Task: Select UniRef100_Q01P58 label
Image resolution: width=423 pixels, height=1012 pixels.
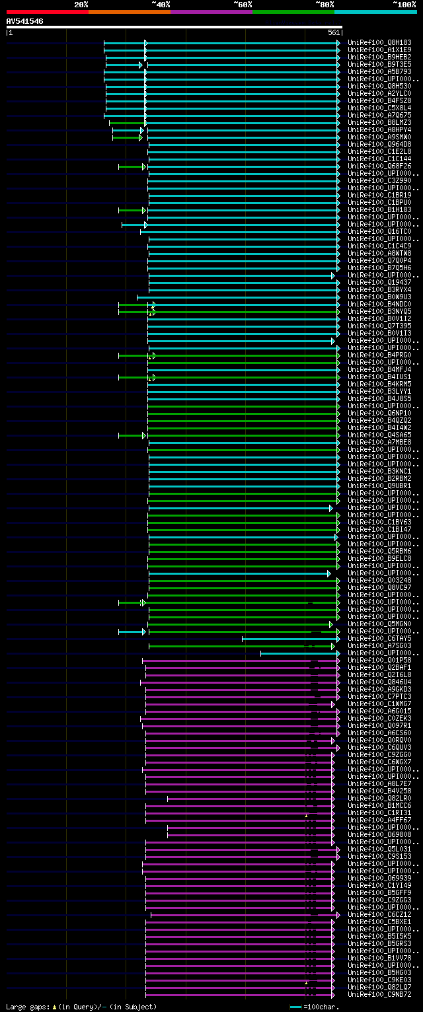Action: [x=380, y=660]
